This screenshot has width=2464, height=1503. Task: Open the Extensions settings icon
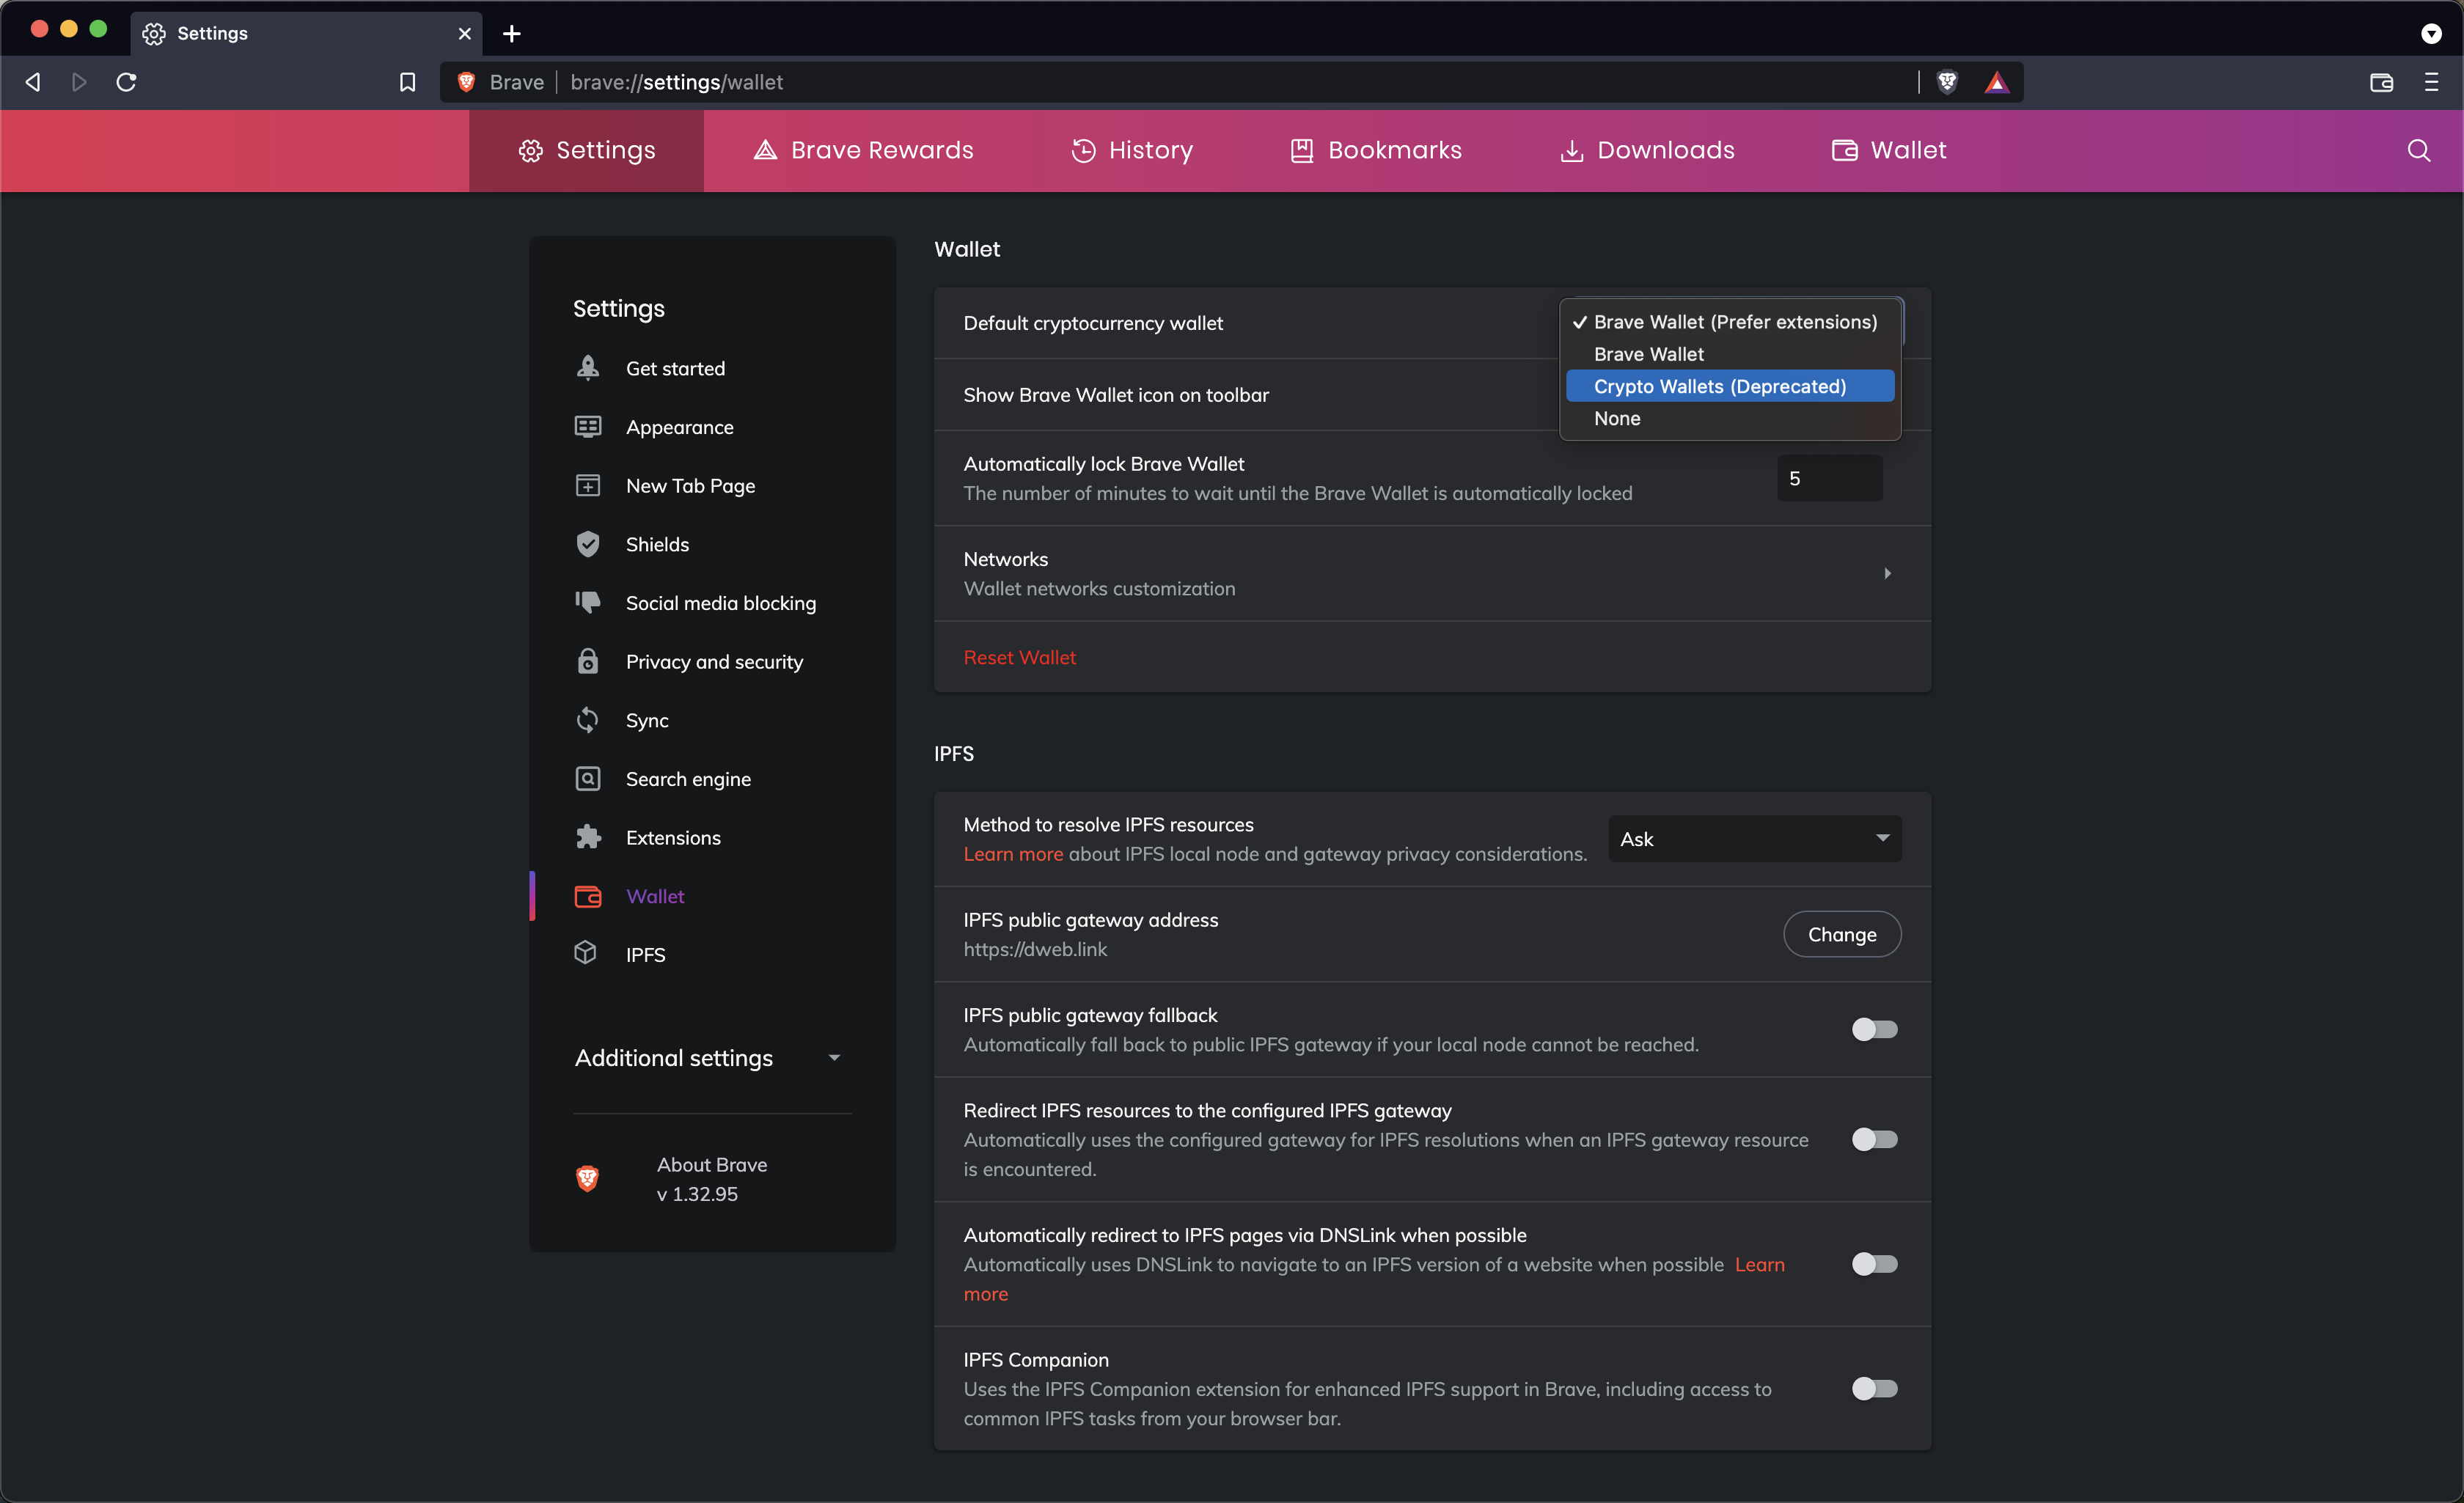[588, 837]
